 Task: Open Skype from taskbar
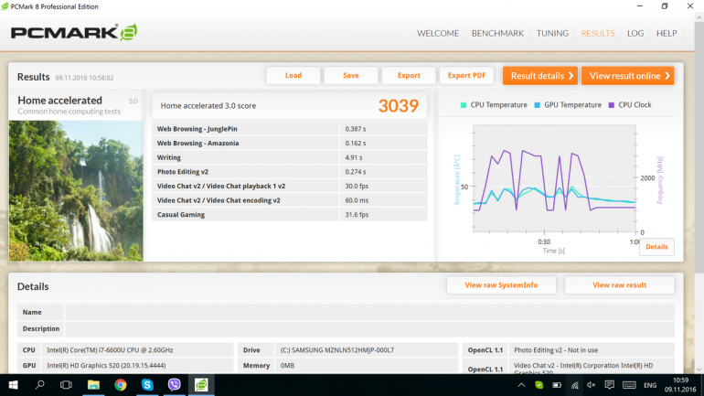pyautogui.click(x=147, y=385)
